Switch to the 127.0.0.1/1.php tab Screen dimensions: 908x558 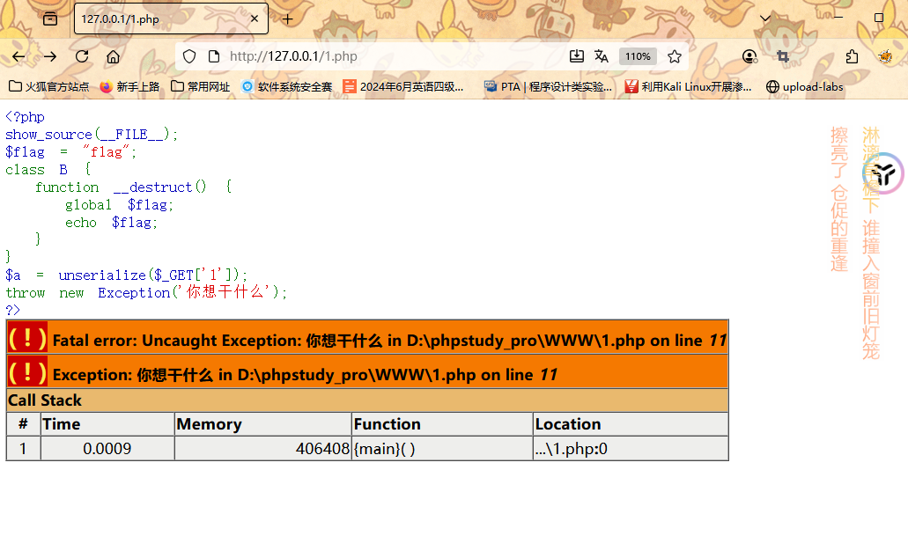[159, 18]
